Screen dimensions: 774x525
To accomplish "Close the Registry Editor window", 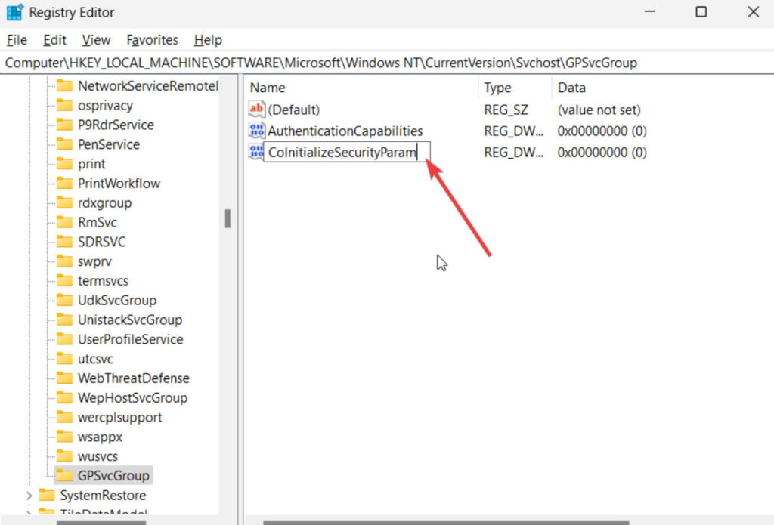I will [x=753, y=11].
